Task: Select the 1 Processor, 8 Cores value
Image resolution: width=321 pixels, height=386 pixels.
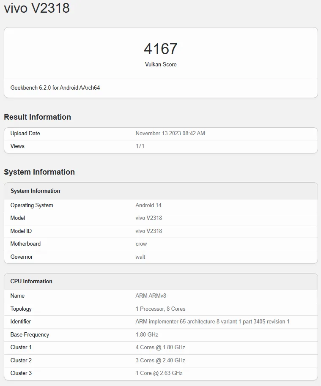Action: [161, 309]
